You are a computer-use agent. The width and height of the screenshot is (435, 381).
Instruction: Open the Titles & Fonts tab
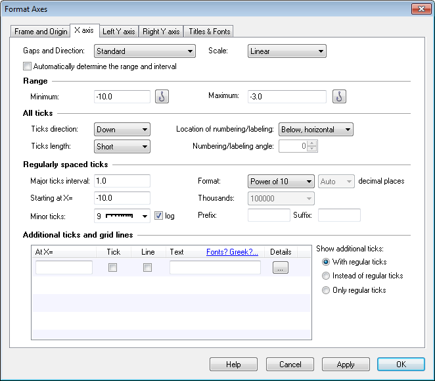point(209,32)
